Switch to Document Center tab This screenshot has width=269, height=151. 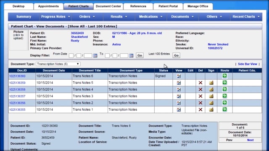[x=108, y=6]
